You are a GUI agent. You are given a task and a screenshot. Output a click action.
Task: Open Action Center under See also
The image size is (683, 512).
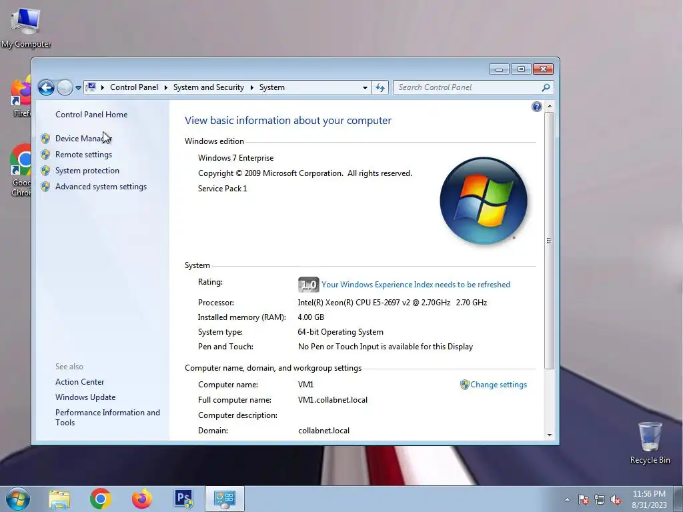pos(80,382)
